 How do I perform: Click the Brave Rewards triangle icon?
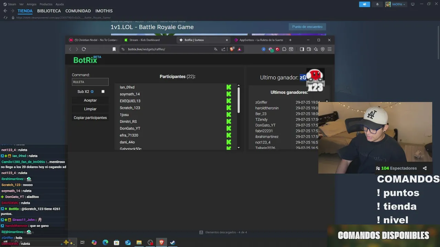click(239, 49)
